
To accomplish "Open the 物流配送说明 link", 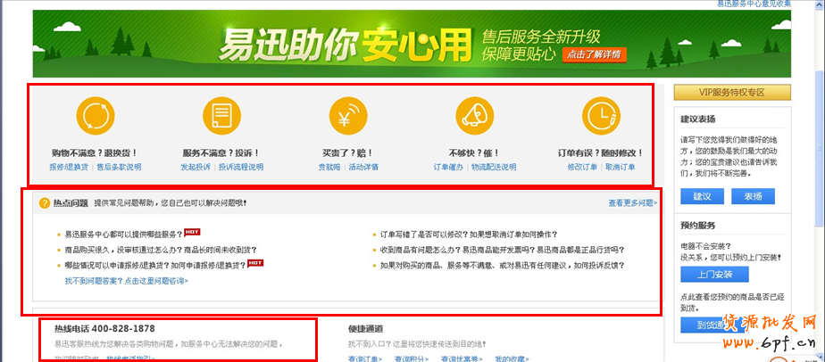I will coord(494,167).
